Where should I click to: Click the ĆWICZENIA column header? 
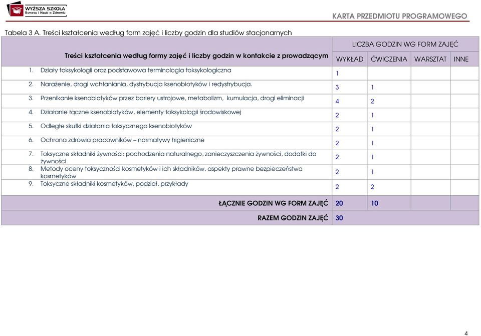389,59
